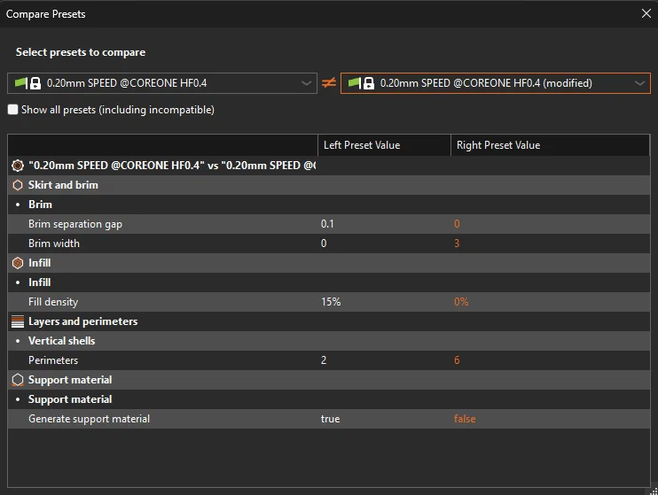658x495 pixels.
Task: Click the green flag icon in right preset box
Action: [x=354, y=82]
